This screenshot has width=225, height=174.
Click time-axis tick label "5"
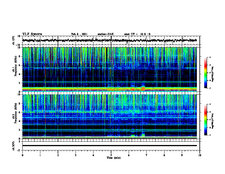(111, 155)
